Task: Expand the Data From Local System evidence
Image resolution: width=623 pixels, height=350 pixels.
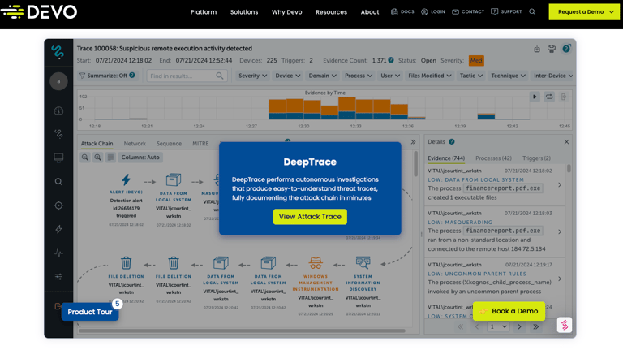Action: point(560,184)
